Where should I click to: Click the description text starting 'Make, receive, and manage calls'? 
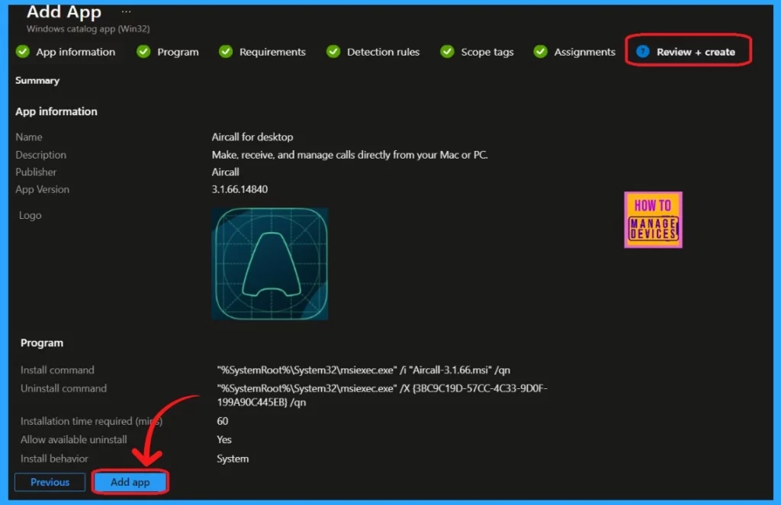[x=349, y=155]
